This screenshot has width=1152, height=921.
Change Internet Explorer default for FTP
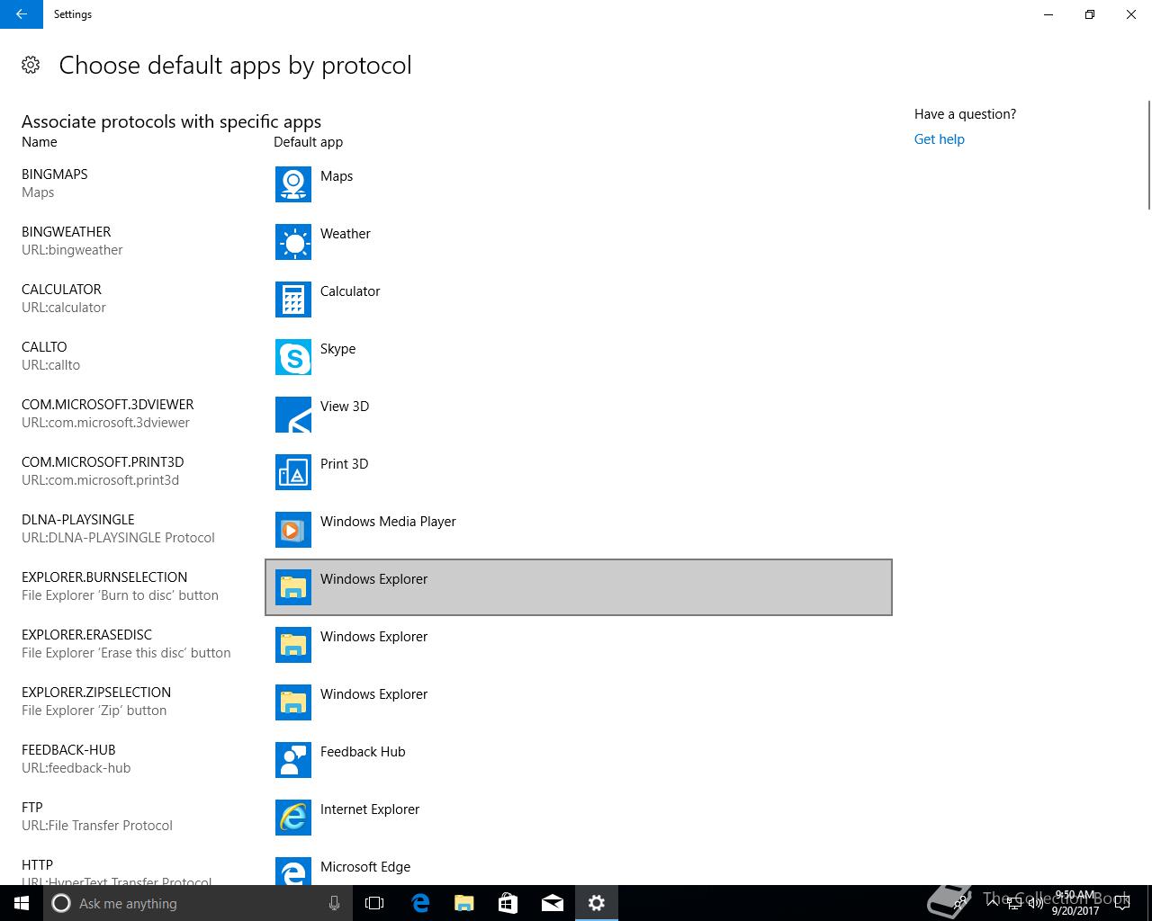click(579, 818)
